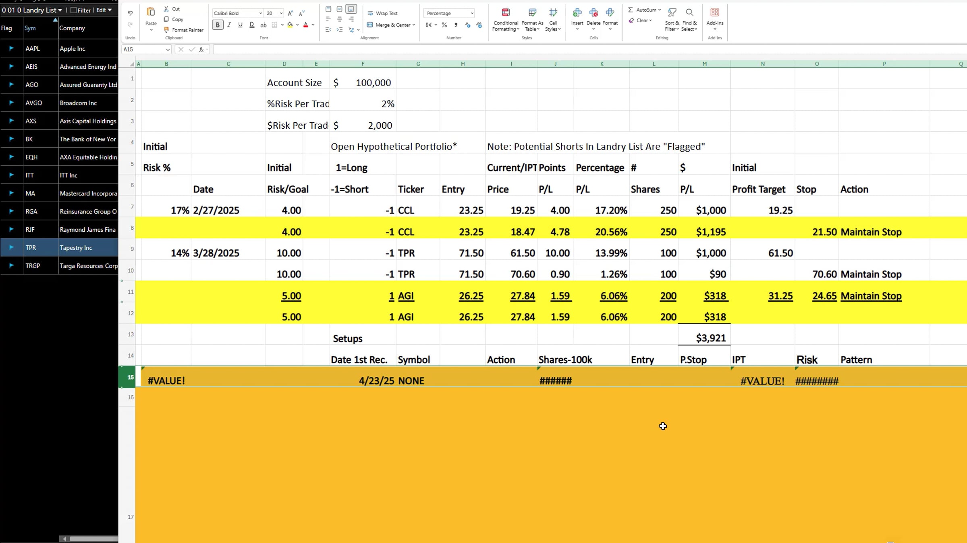Align text to the left
Image resolution: width=967 pixels, height=543 pixels.
point(328,19)
